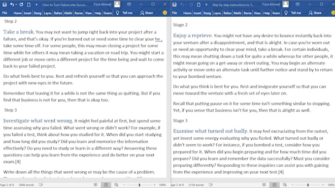Click zoom slider handle in left window
Viewport: 335px width, 188px height.
pos(139,185)
